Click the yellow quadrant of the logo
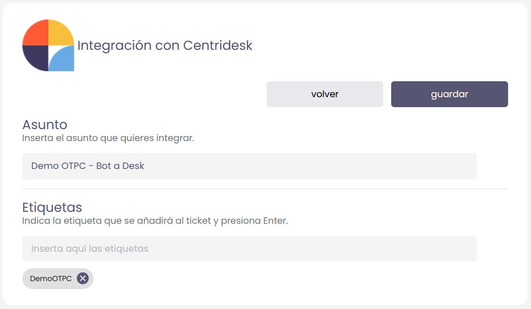The image size is (531, 309). coord(61,33)
